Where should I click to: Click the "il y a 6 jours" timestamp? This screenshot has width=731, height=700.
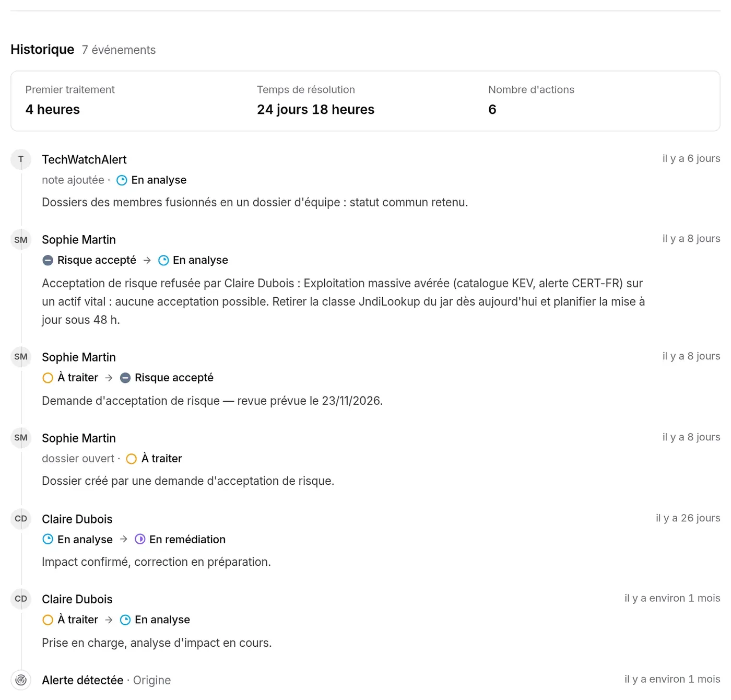pyautogui.click(x=691, y=158)
